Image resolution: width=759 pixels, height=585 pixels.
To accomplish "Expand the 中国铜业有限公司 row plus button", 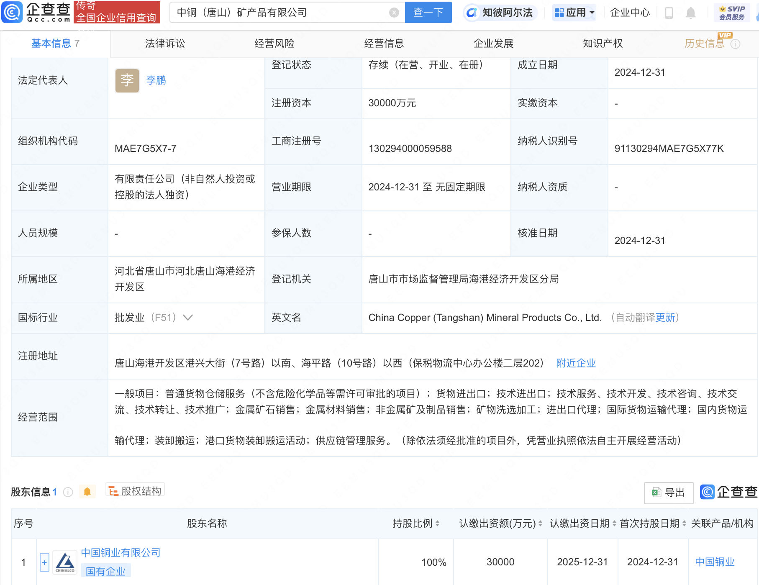I will [44, 562].
